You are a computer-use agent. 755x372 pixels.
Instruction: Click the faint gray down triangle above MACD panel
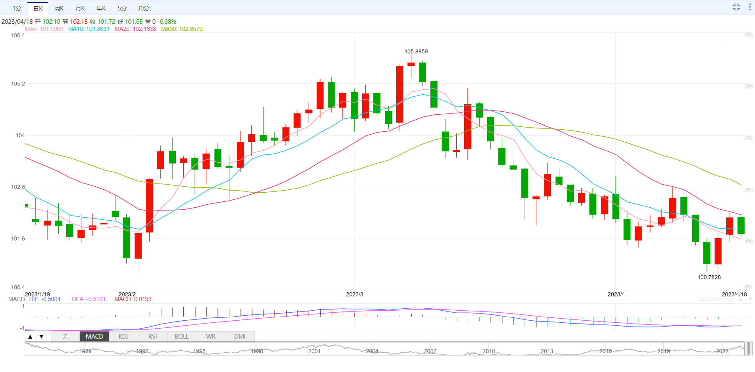[x=750, y=299]
